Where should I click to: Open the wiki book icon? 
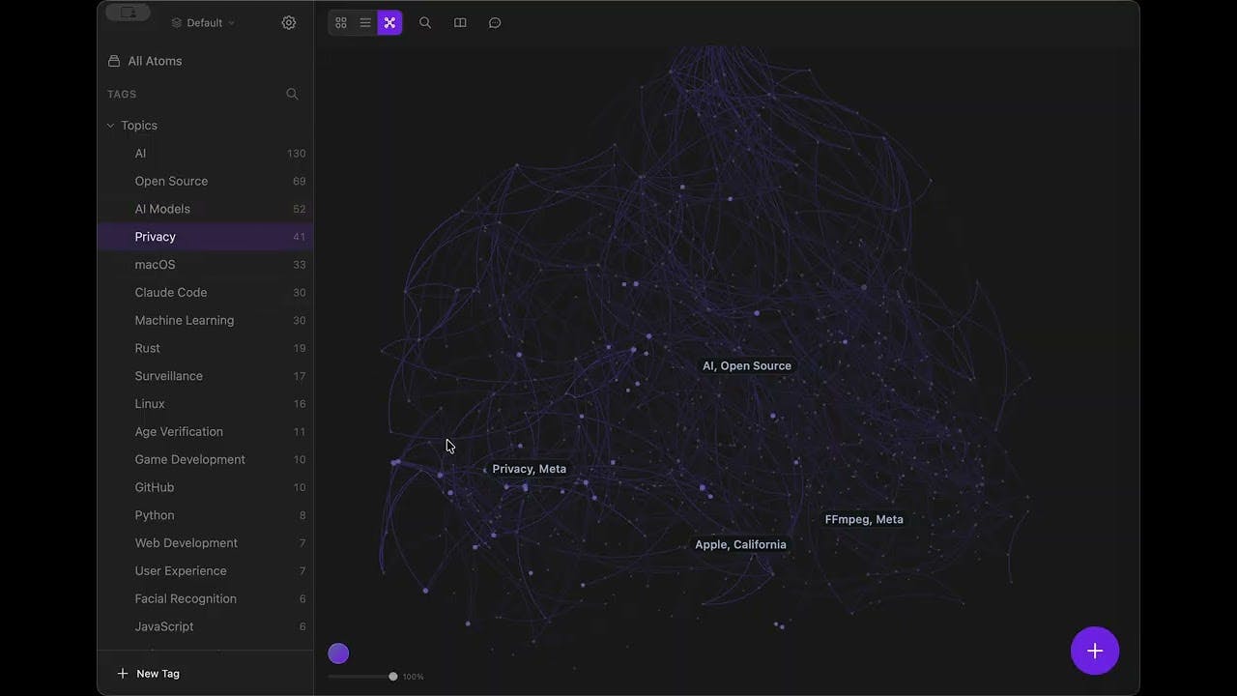coord(460,22)
